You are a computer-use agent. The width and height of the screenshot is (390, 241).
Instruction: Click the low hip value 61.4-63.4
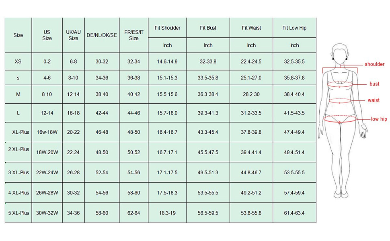click(294, 213)
